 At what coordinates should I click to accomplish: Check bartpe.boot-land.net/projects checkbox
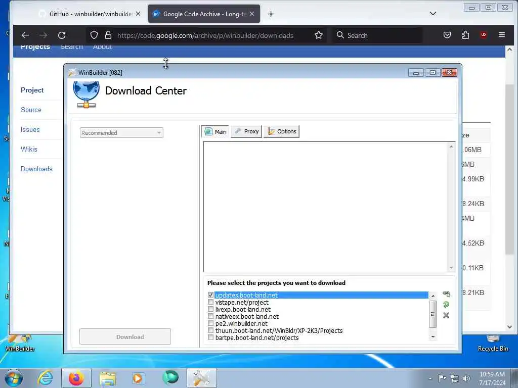click(x=210, y=337)
